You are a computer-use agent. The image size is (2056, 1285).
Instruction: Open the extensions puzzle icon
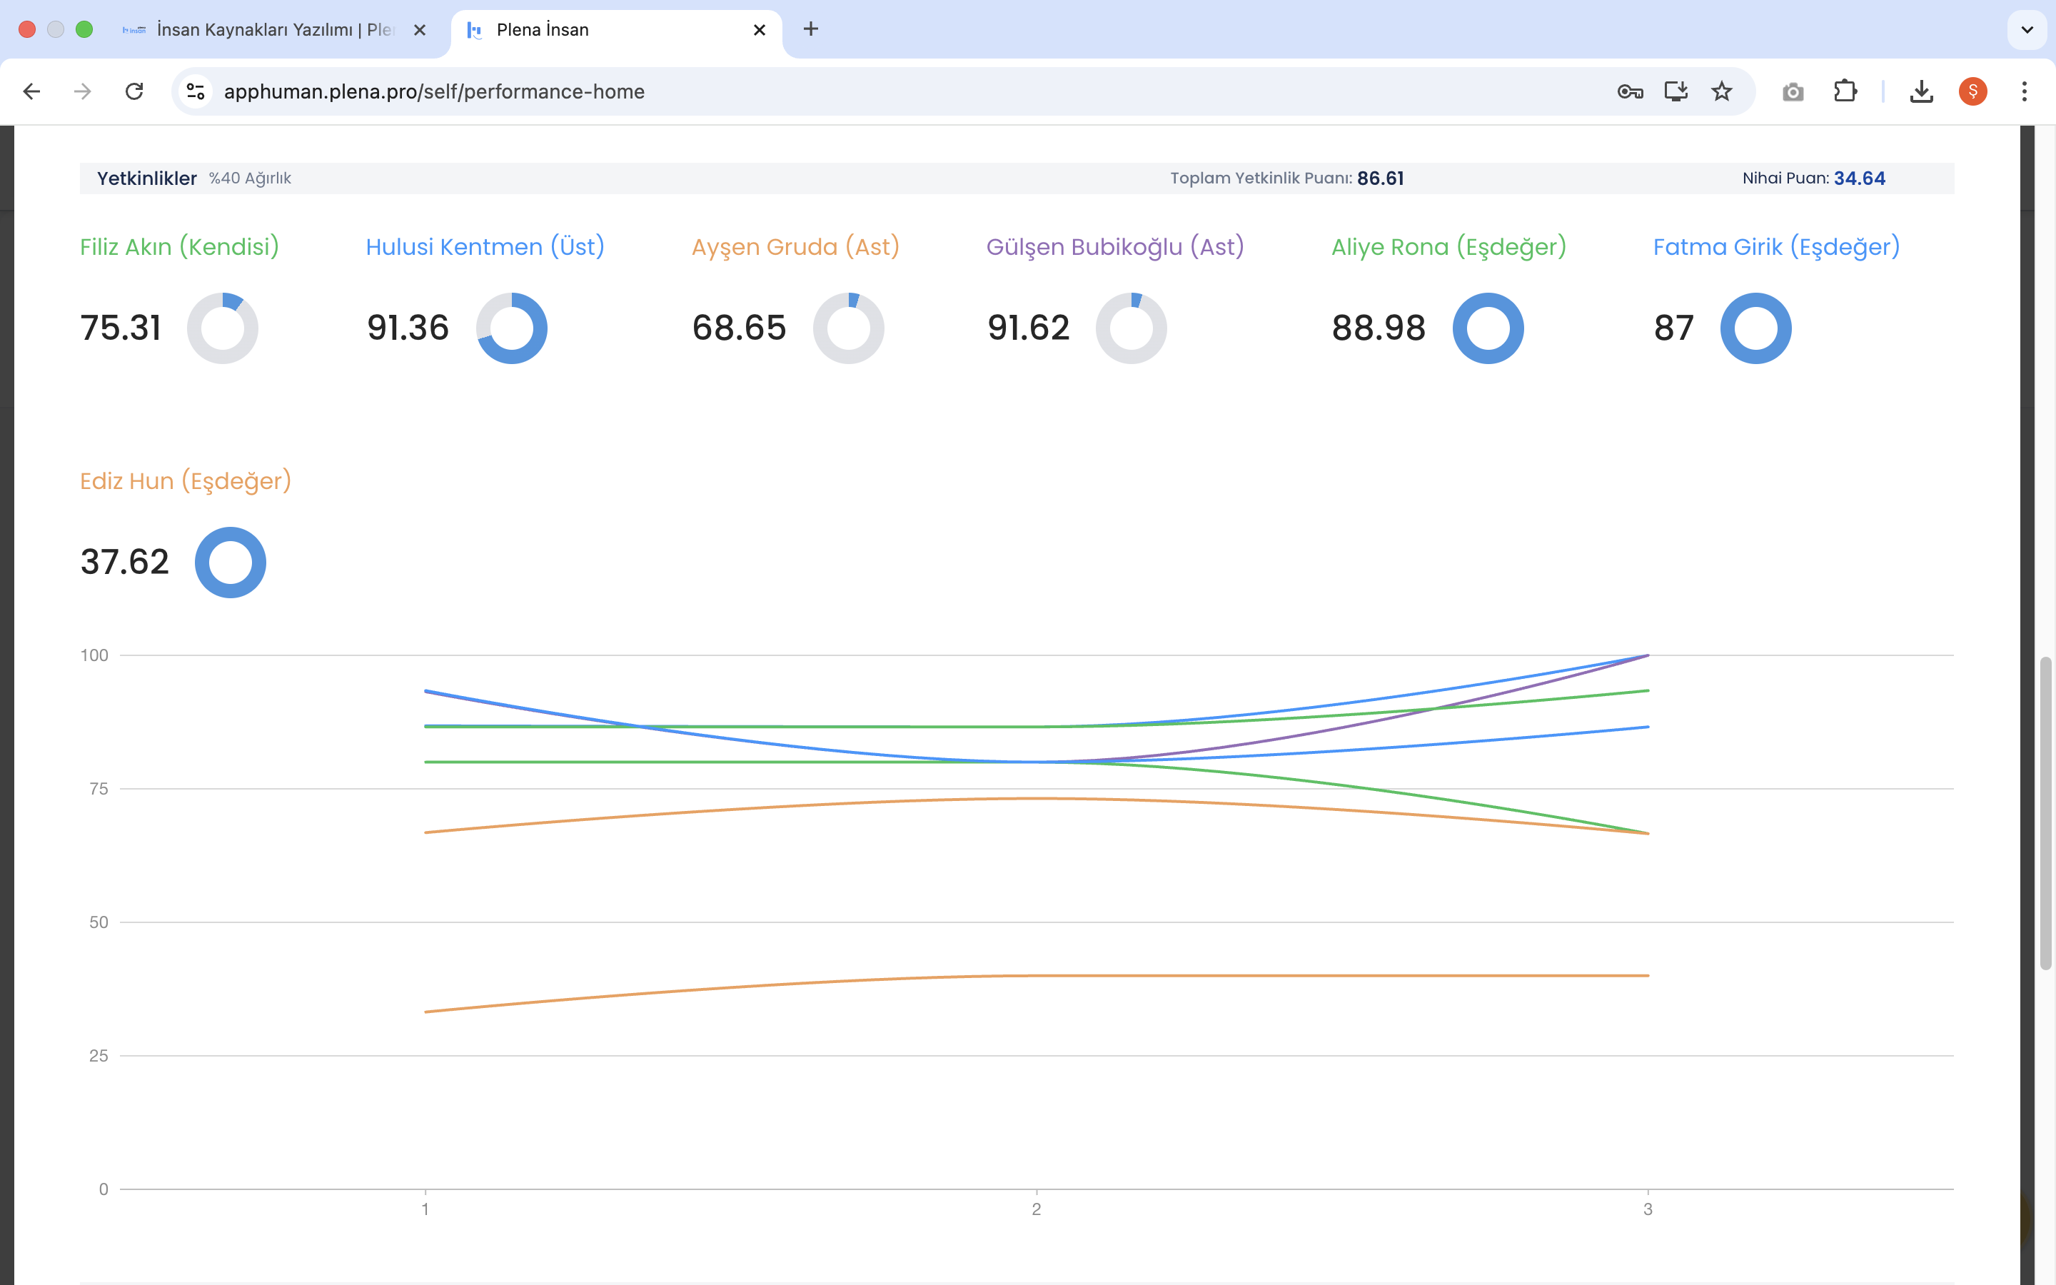pos(1845,91)
